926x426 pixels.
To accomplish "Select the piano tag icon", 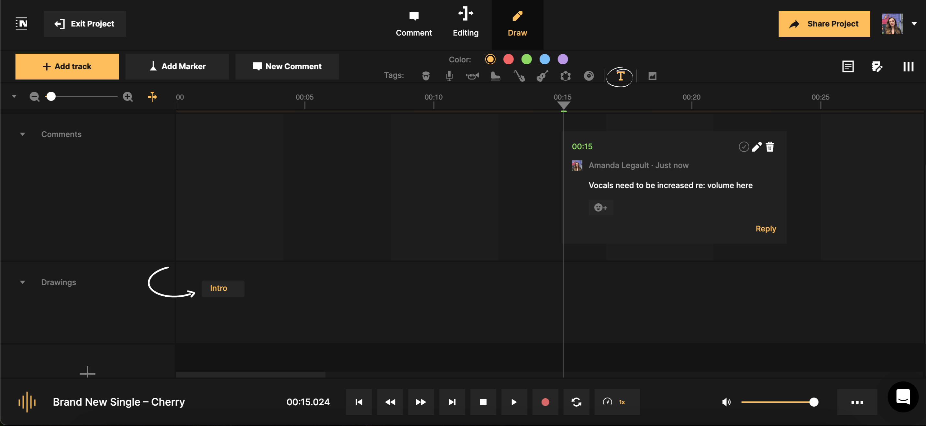I will [495, 75].
